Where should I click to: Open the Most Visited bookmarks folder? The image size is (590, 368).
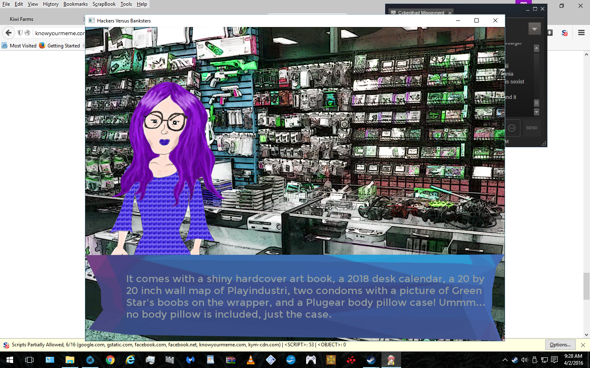(x=19, y=46)
